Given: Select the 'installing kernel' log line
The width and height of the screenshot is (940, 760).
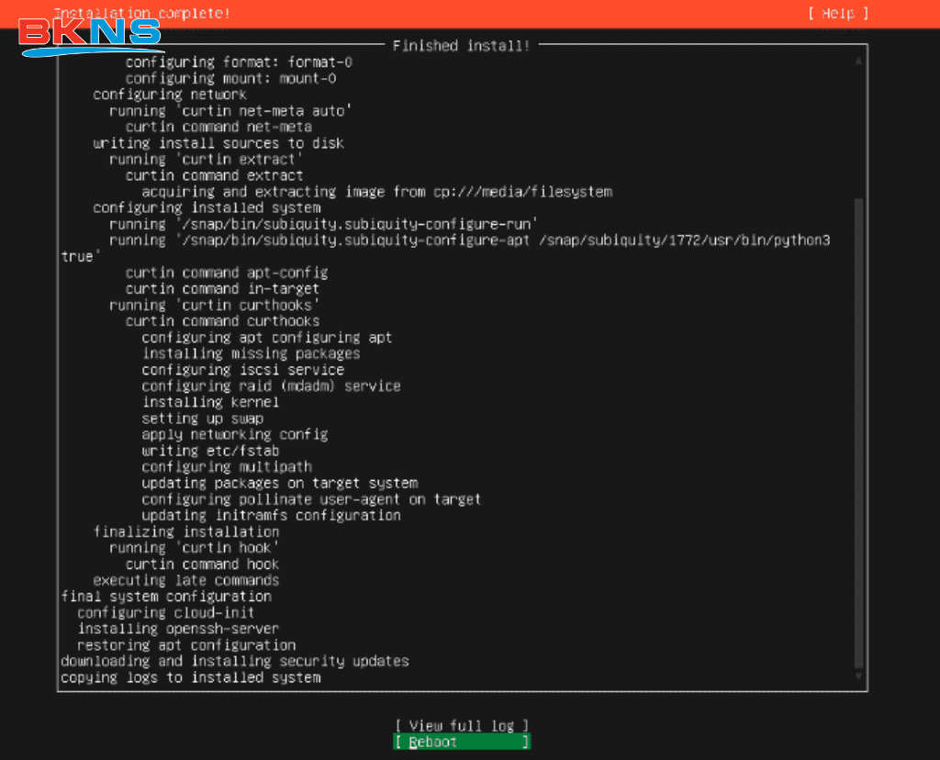Looking at the screenshot, I should (x=210, y=402).
